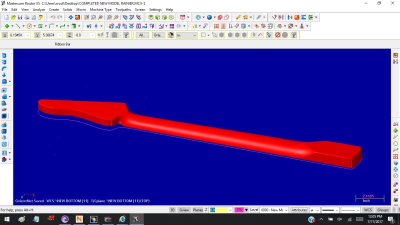Image resolution: width=400 pixels, height=225 pixels.
Task: Open the Machine Type menu
Action: pyautogui.click(x=100, y=9)
